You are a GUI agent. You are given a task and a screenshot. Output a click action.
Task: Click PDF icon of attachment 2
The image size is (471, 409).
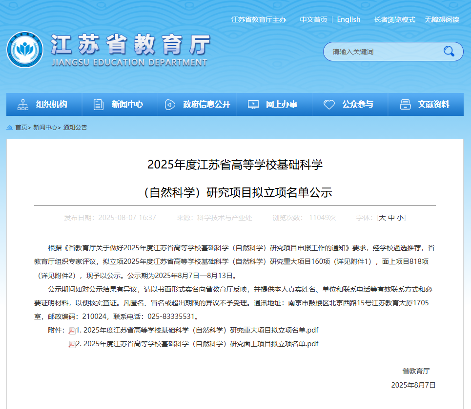(x=72, y=344)
